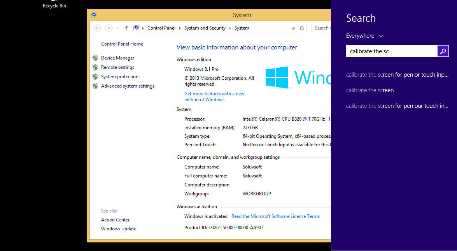Click the Full computer name Soluvsoft value
Screen dimensions: 457x251
click(252, 176)
